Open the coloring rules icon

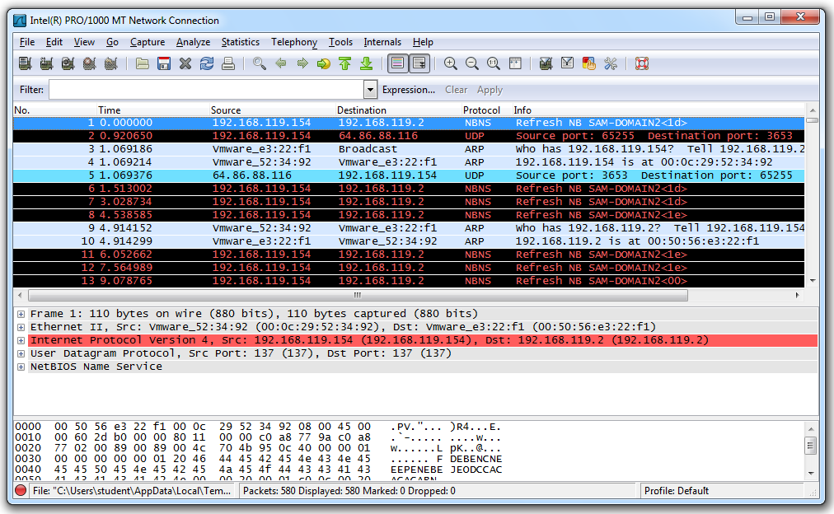(589, 63)
